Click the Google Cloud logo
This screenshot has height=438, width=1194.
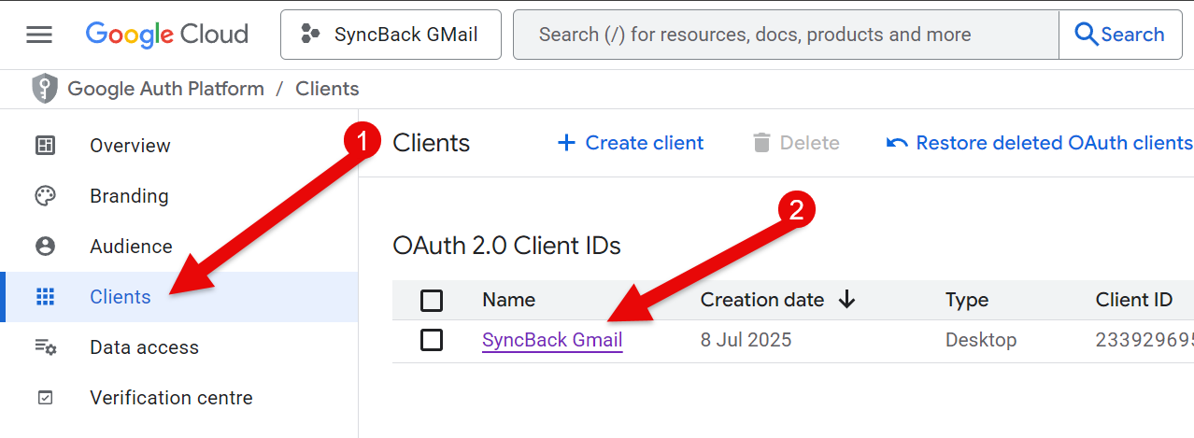tap(167, 35)
